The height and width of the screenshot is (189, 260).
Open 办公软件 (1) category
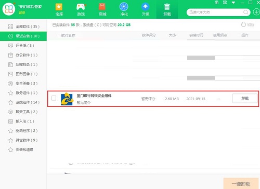coord(23,55)
